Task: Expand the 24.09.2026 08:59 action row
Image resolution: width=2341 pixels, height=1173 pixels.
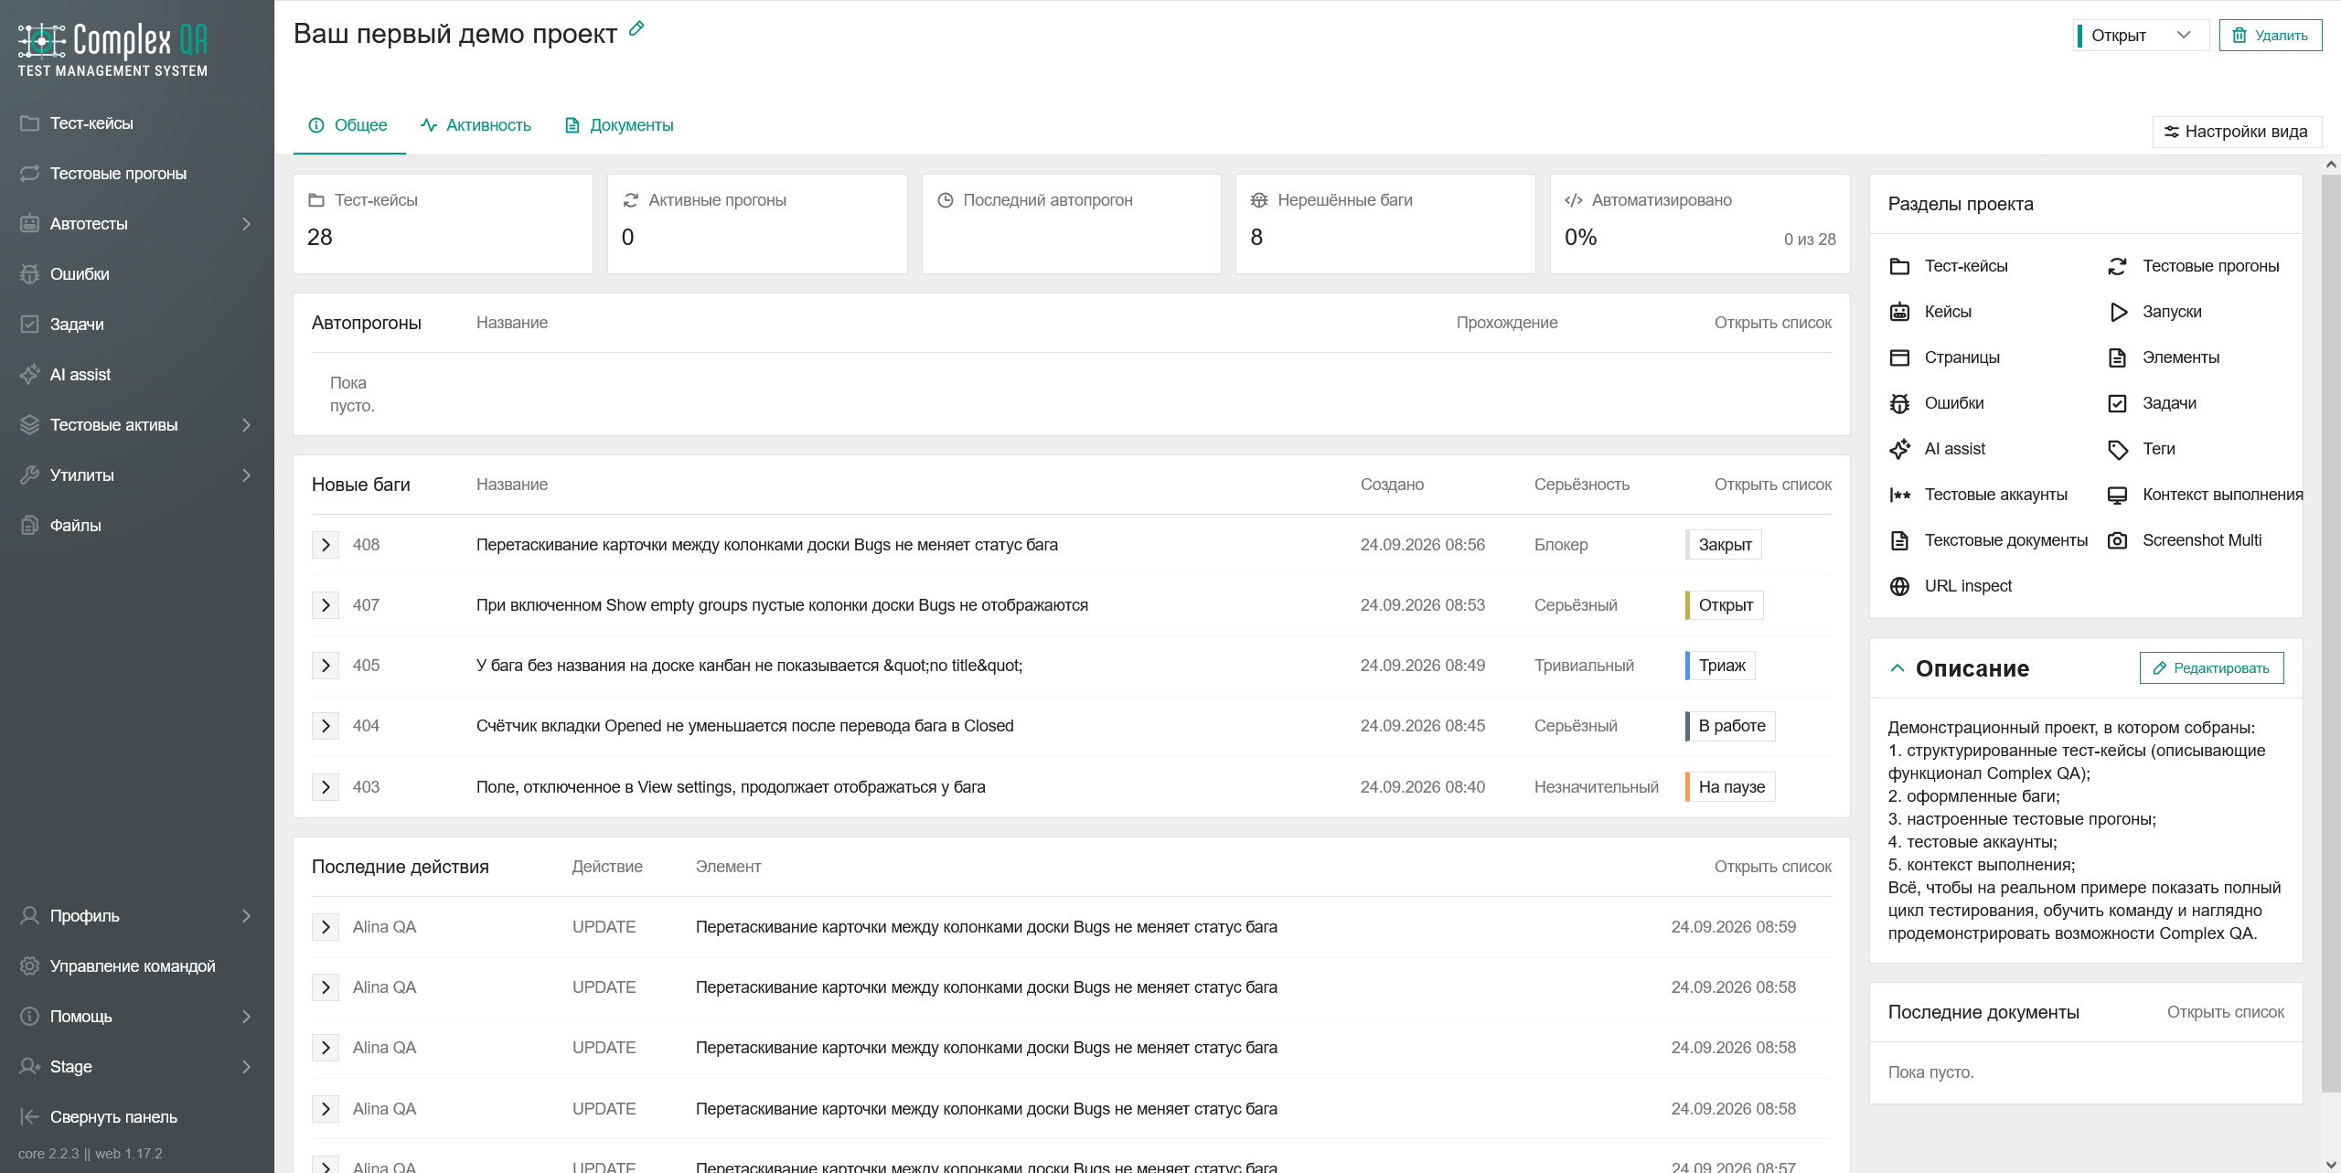Action: (326, 927)
